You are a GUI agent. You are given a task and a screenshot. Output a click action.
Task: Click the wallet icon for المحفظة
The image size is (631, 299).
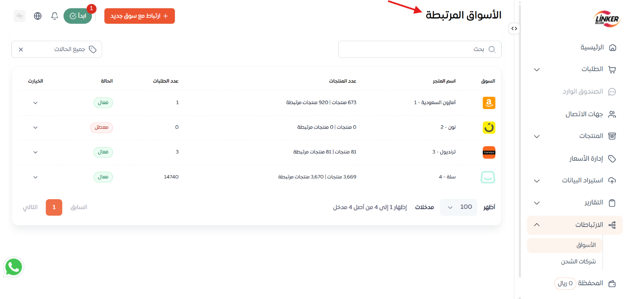tap(612, 284)
